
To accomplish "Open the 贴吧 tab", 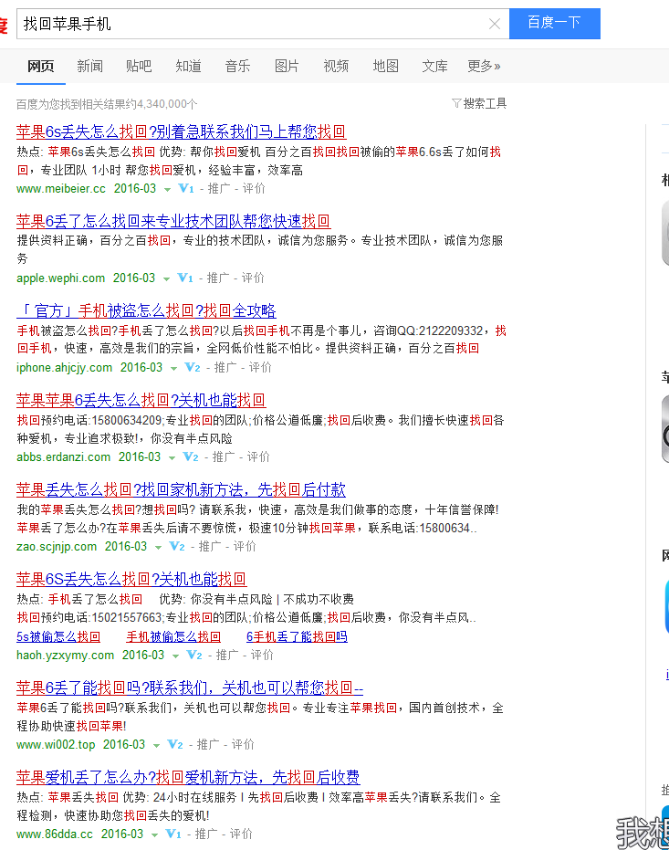I will tap(140, 66).
